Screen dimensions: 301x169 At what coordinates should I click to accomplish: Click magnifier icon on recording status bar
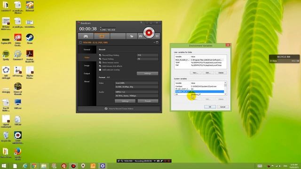point(122,161)
